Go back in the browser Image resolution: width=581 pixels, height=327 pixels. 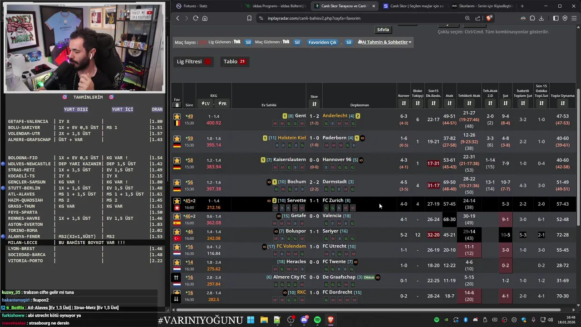point(177,18)
